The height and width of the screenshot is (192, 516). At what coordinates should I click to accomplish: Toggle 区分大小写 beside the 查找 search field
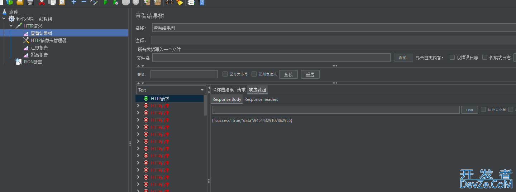(x=225, y=74)
